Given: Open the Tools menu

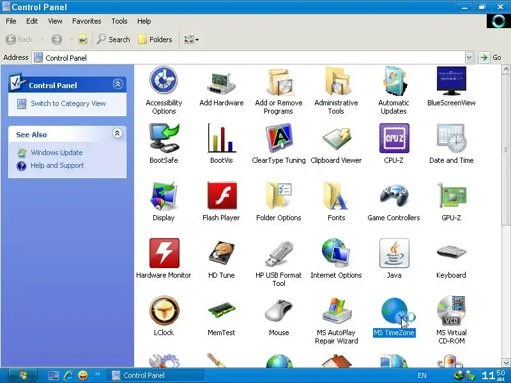Looking at the screenshot, I should point(119,21).
